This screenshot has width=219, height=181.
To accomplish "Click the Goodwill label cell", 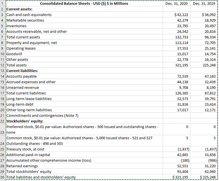I will click(x=84, y=54).
